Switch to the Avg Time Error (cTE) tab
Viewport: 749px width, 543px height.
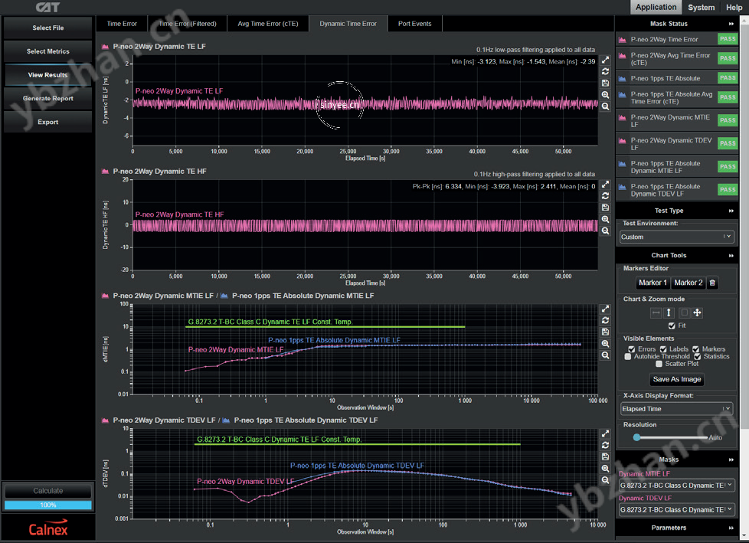267,24
